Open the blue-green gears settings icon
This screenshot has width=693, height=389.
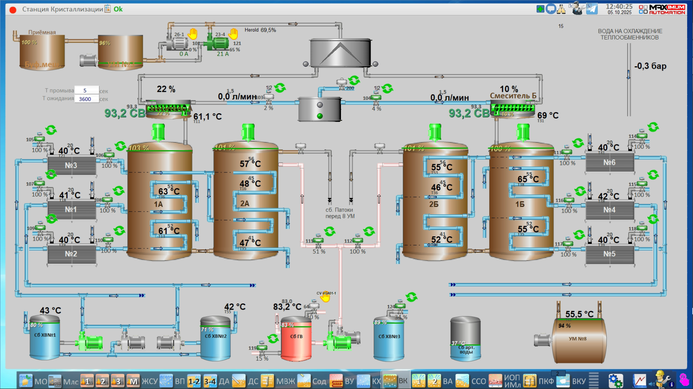click(x=615, y=381)
